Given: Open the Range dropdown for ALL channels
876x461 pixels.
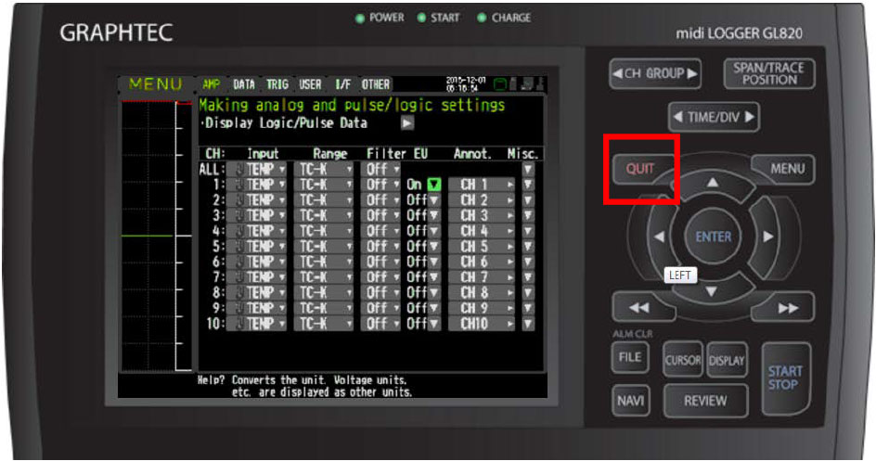Looking at the screenshot, I should point(324,169).
